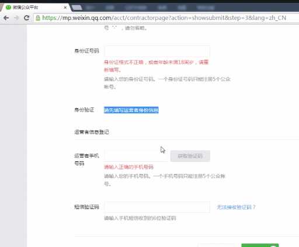The height and width of the screenshot is (247, 299).
Task: Click the highlighted 请先填写运营者身份信息 text
Action: click(x=131, y=110)
